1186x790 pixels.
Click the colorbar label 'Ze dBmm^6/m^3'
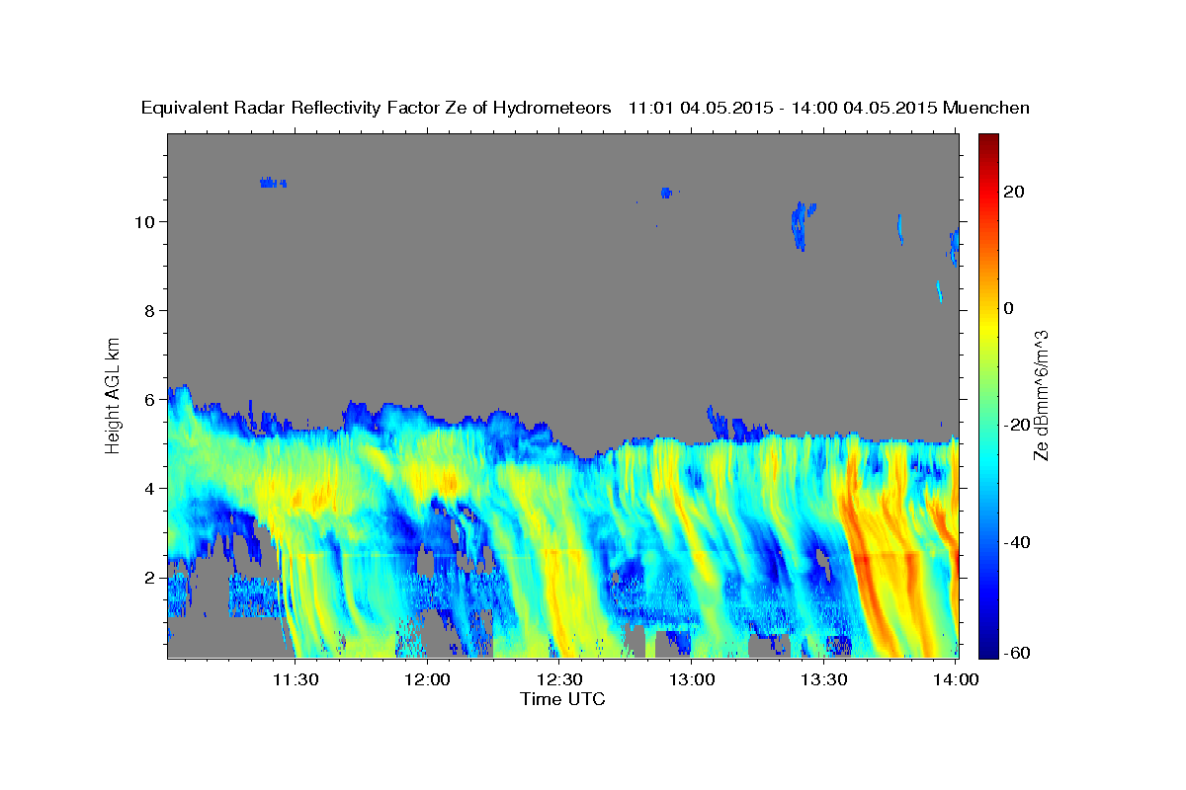[x=1041, y=395]
